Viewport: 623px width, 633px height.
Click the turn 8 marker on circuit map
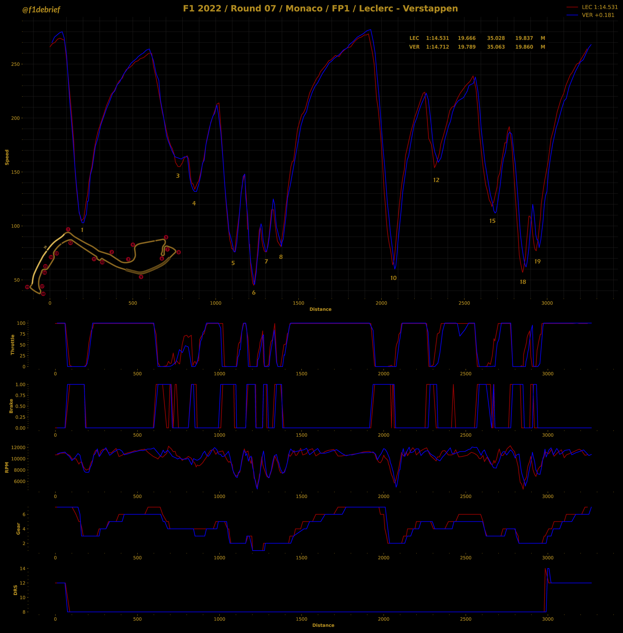click(x=178, y=252)
